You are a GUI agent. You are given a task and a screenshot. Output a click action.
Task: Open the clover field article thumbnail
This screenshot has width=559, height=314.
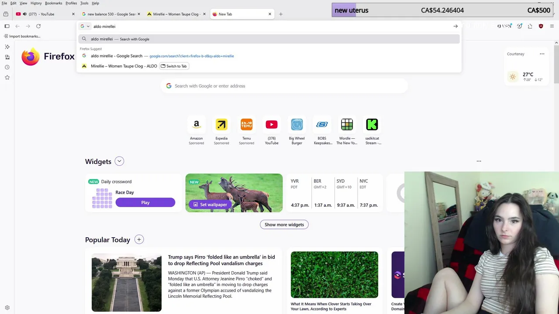click(335, 275)
